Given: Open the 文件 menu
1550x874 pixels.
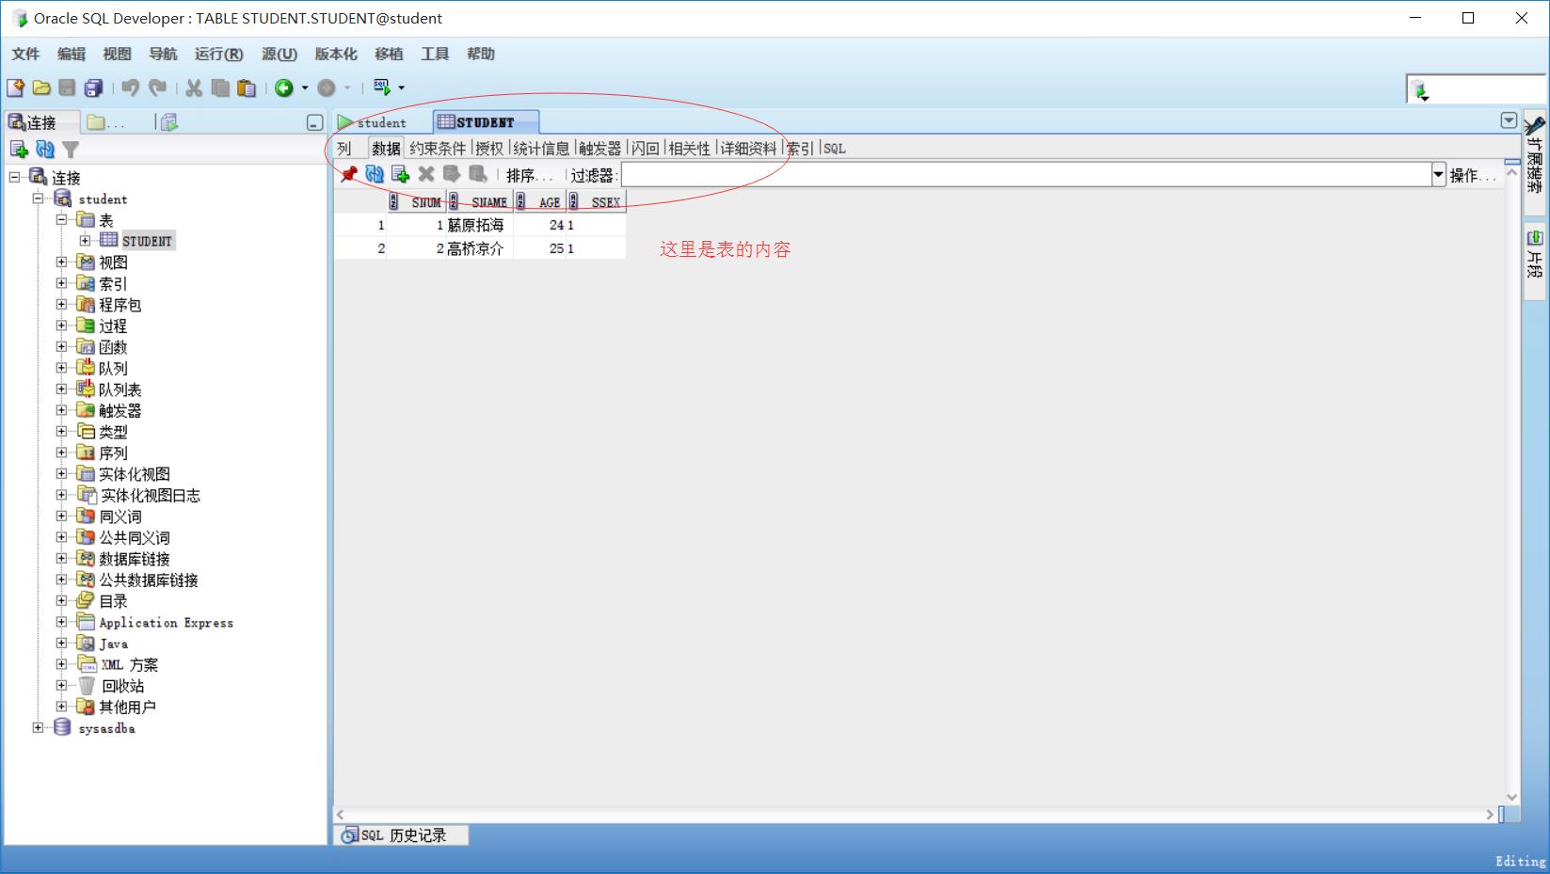Looking at the screenshot, I should coord(25,54).
